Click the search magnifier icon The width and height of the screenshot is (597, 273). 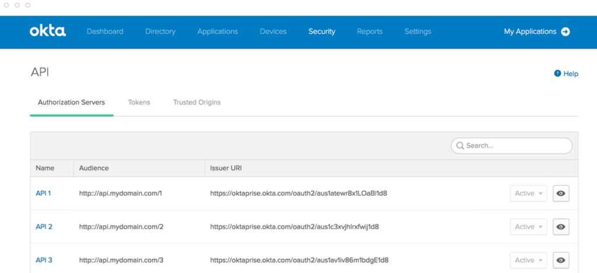(460, 146)
